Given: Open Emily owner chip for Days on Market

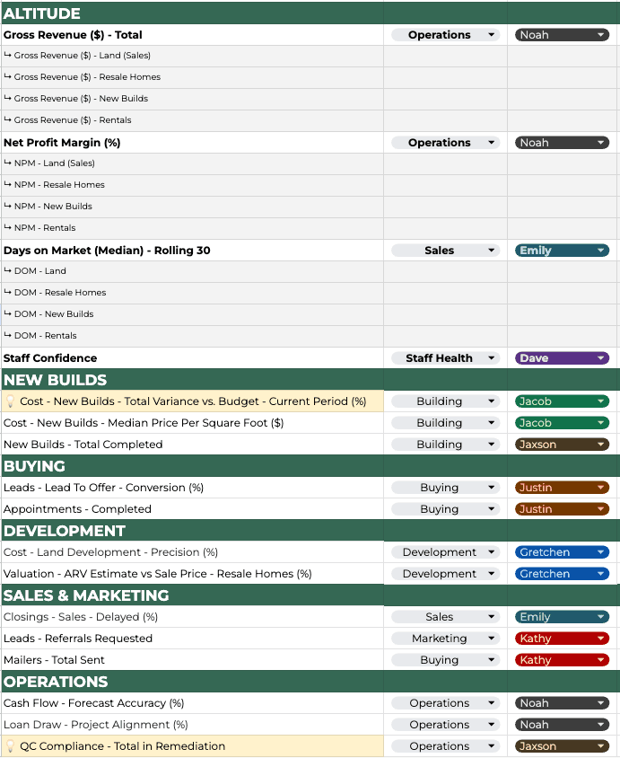Looking at the screenshot, I should pyautogui.click(x=562, y=251).
